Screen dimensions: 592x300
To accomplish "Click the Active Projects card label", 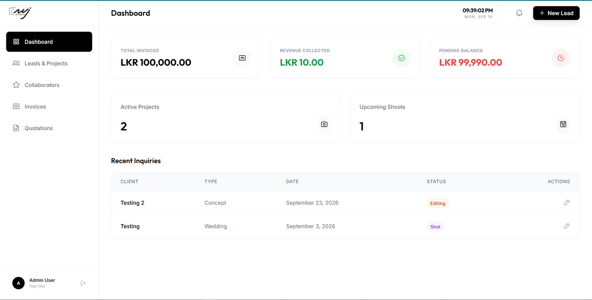I will [x=140, y=107].
